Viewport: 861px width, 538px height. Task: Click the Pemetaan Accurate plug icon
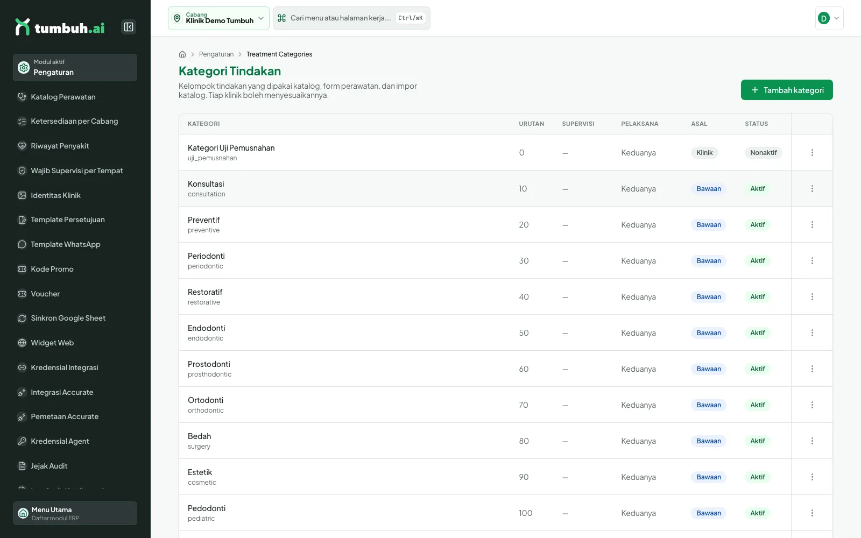click(x=22, y=416)
